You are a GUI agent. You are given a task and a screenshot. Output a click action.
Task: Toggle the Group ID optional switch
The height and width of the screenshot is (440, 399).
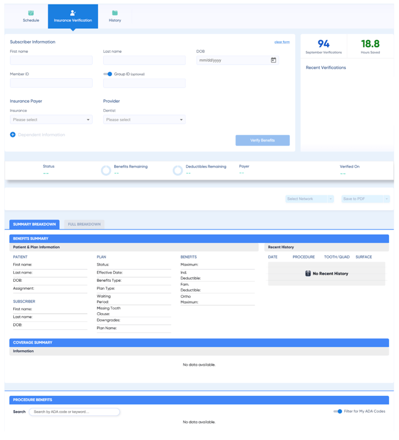tap(108, 74)
